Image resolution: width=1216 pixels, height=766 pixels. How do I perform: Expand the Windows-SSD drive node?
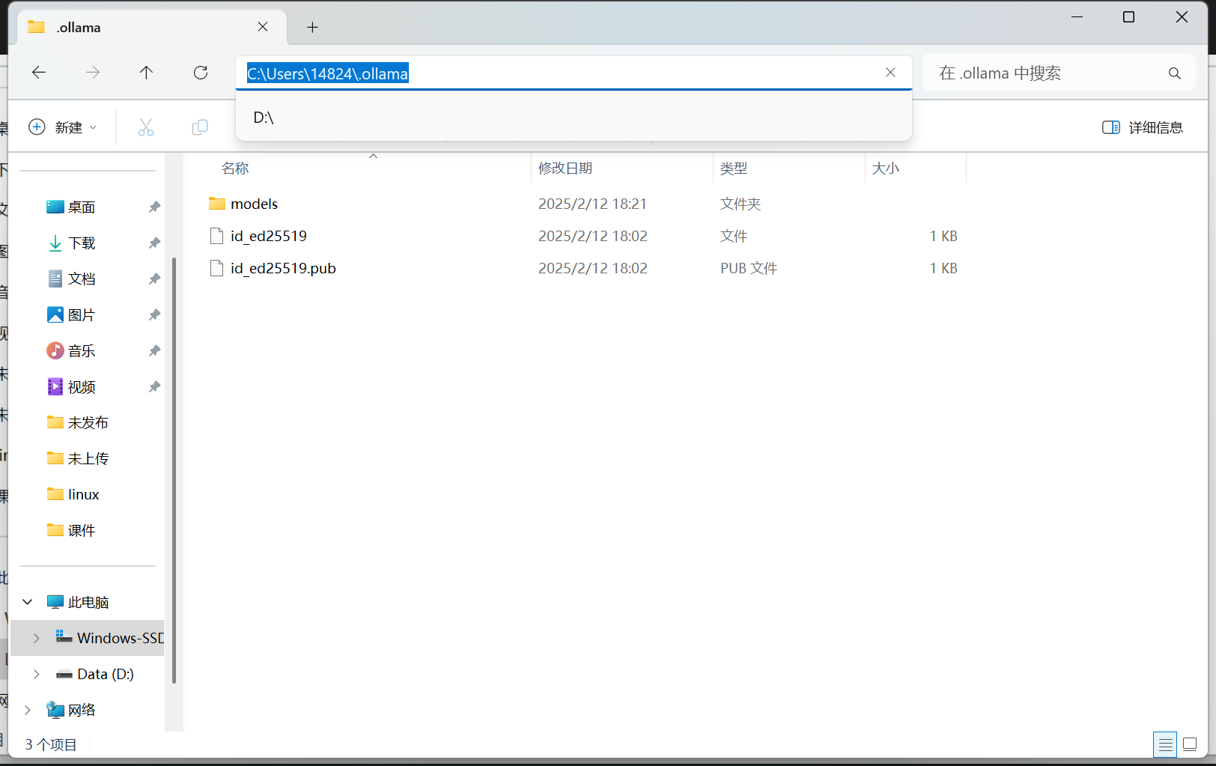[x=37, y=638]
